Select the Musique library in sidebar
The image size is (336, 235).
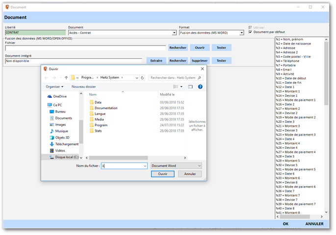[61, 131]
